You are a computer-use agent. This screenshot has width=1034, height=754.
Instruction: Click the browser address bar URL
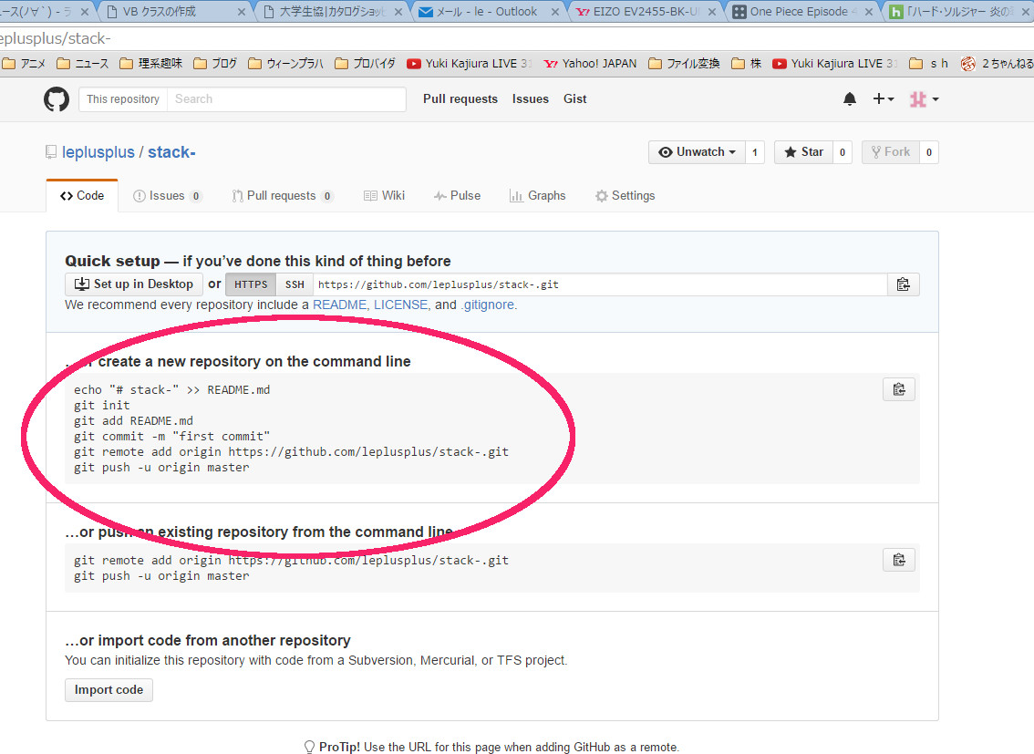click(x=56, y=39)
